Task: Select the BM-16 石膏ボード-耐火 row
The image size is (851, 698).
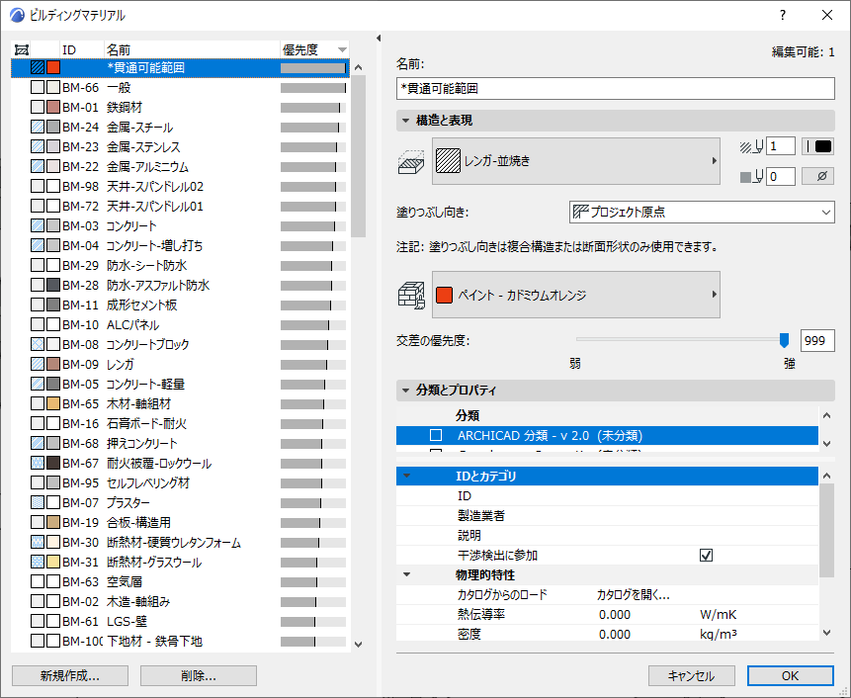Action: tap(180, 423)
